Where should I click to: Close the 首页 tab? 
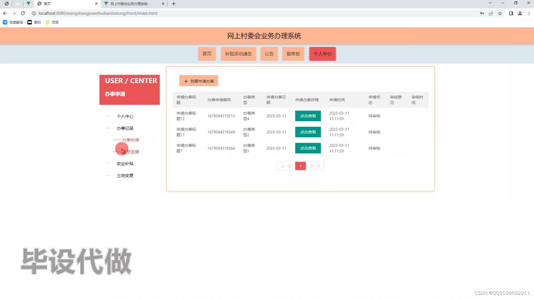tap(96, 4)
